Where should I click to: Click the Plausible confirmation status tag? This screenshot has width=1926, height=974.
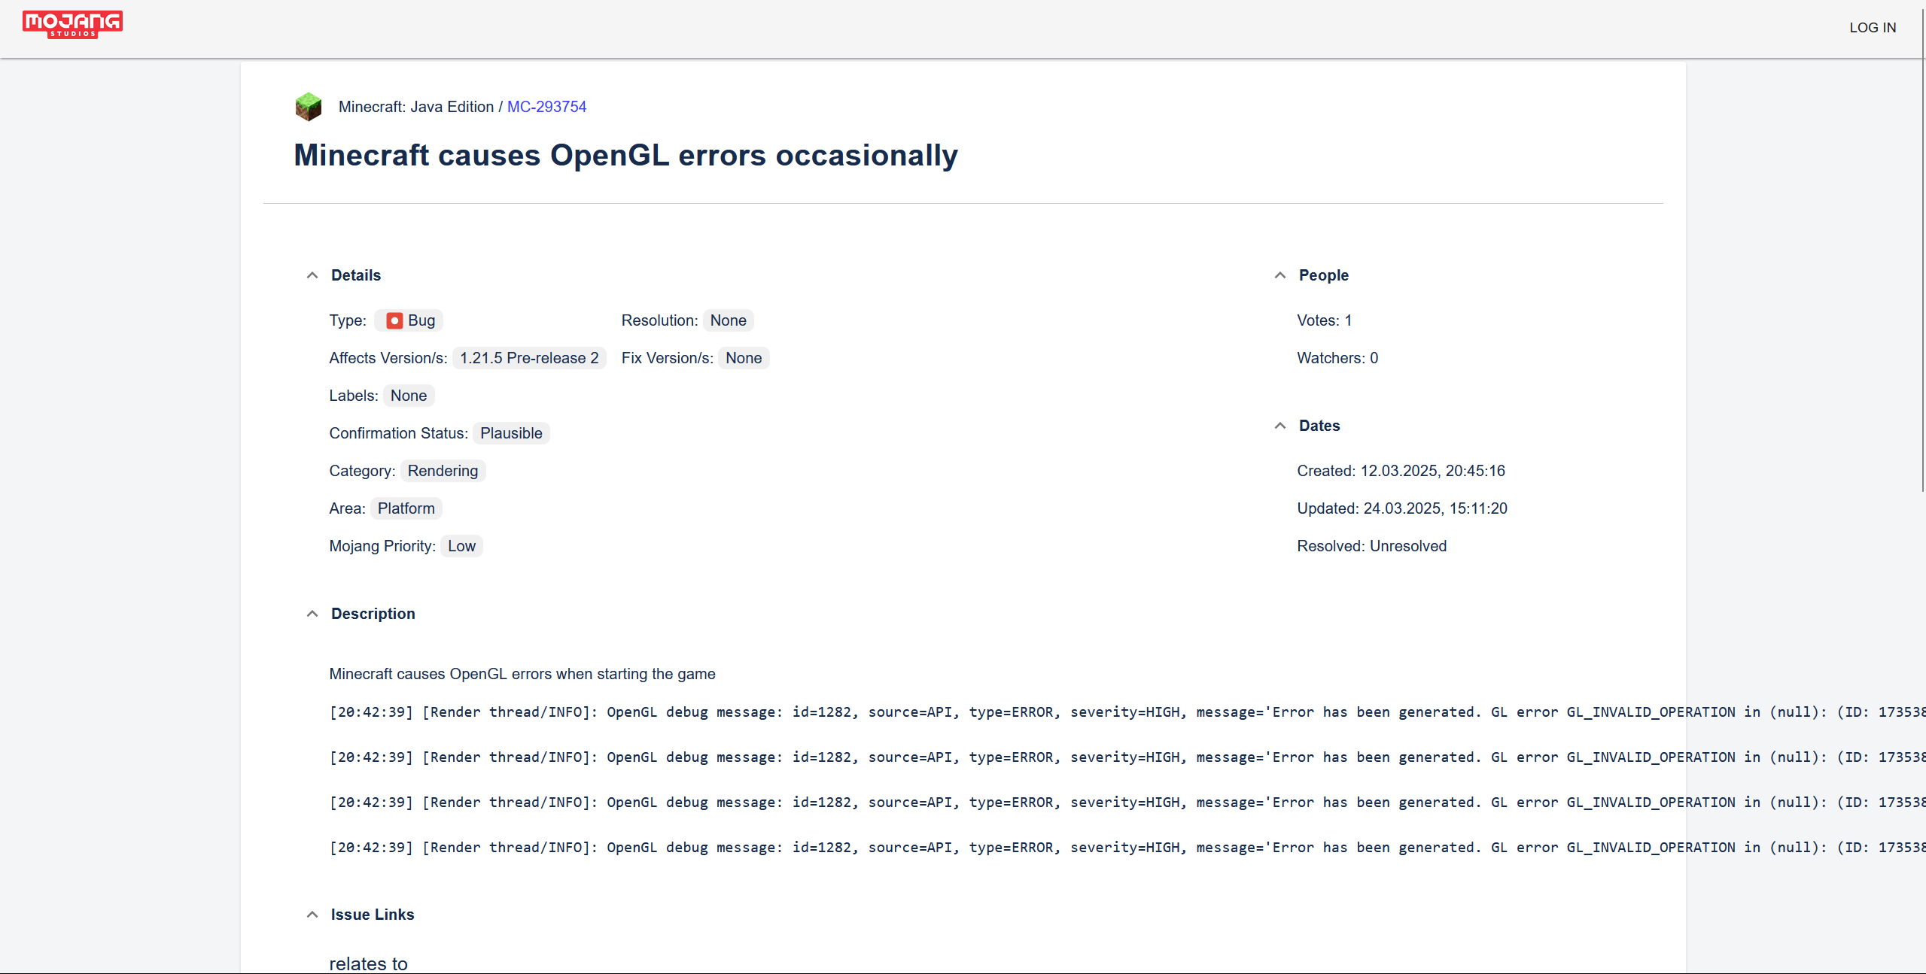click(x=511, y=433)
